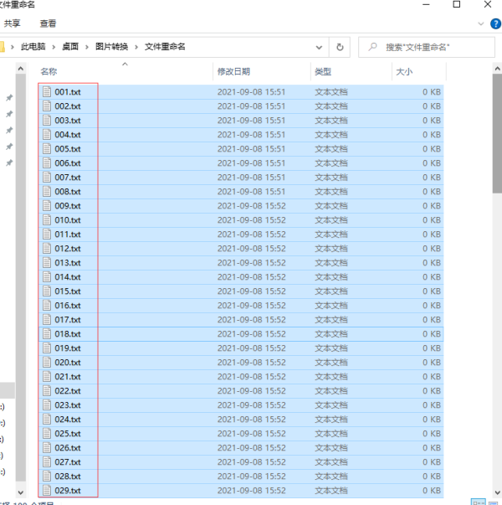Click the topmost pin icon in Quick access

click(x=9, y=98)
